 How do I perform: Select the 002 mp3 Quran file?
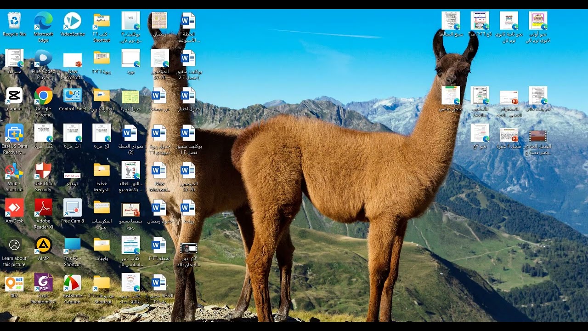14,283
